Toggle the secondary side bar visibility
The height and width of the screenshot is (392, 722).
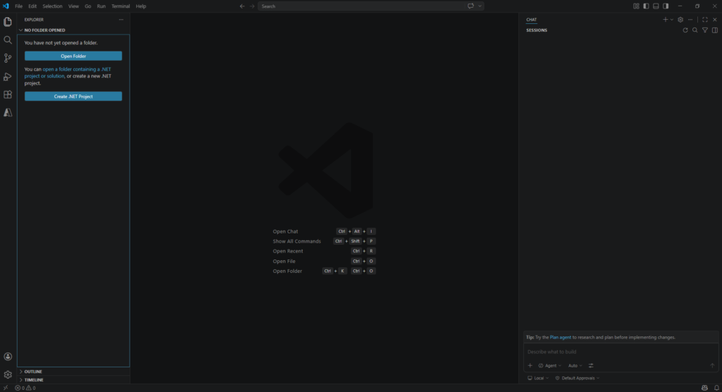point(666,6)
